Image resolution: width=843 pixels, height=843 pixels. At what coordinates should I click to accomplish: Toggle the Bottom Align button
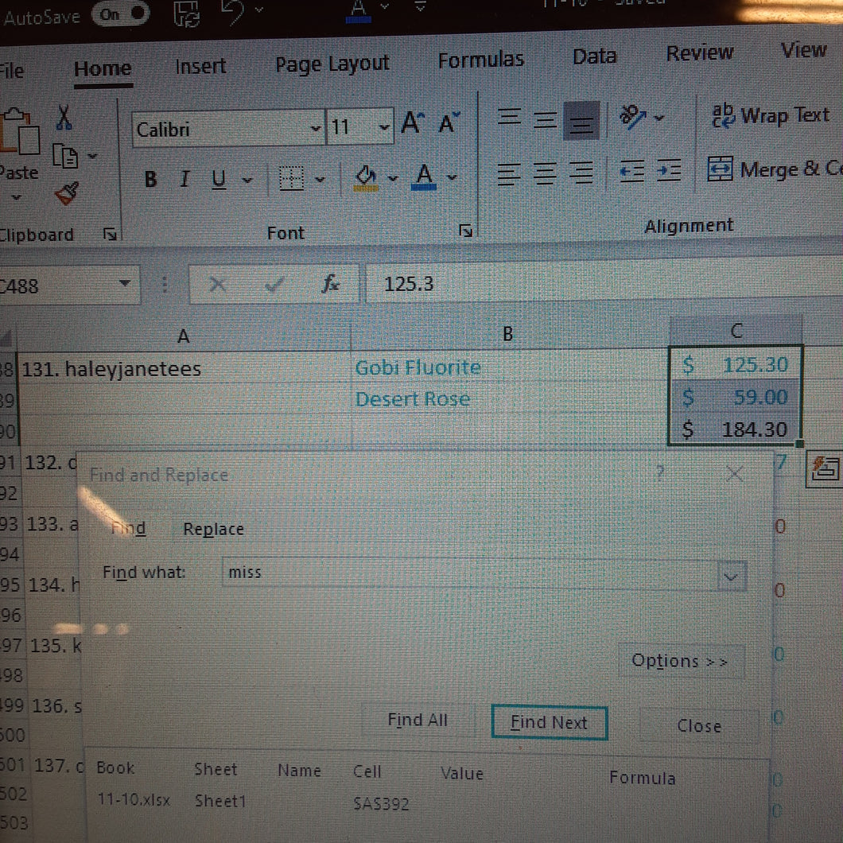pyautogui.click(x=581, y=120)
